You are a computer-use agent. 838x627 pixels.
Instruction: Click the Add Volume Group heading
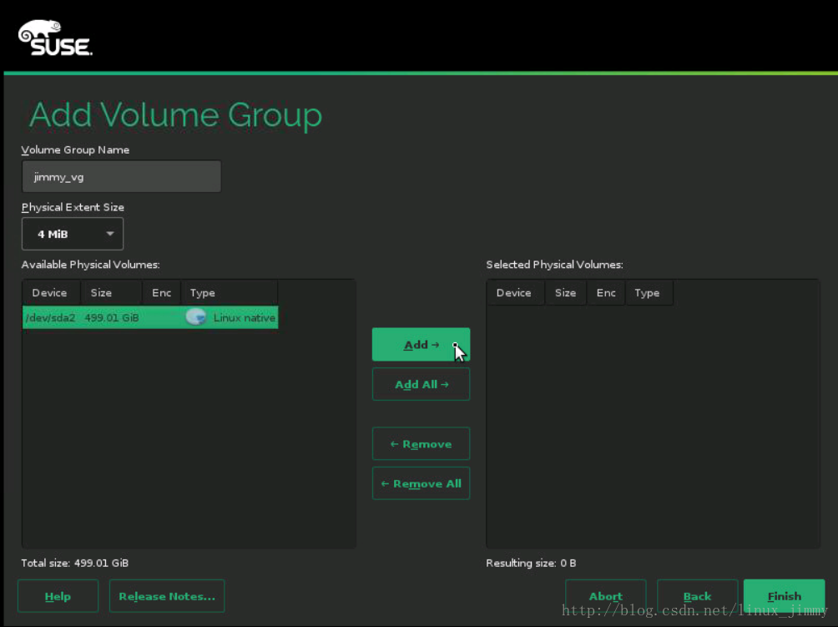tap(176, 114)
